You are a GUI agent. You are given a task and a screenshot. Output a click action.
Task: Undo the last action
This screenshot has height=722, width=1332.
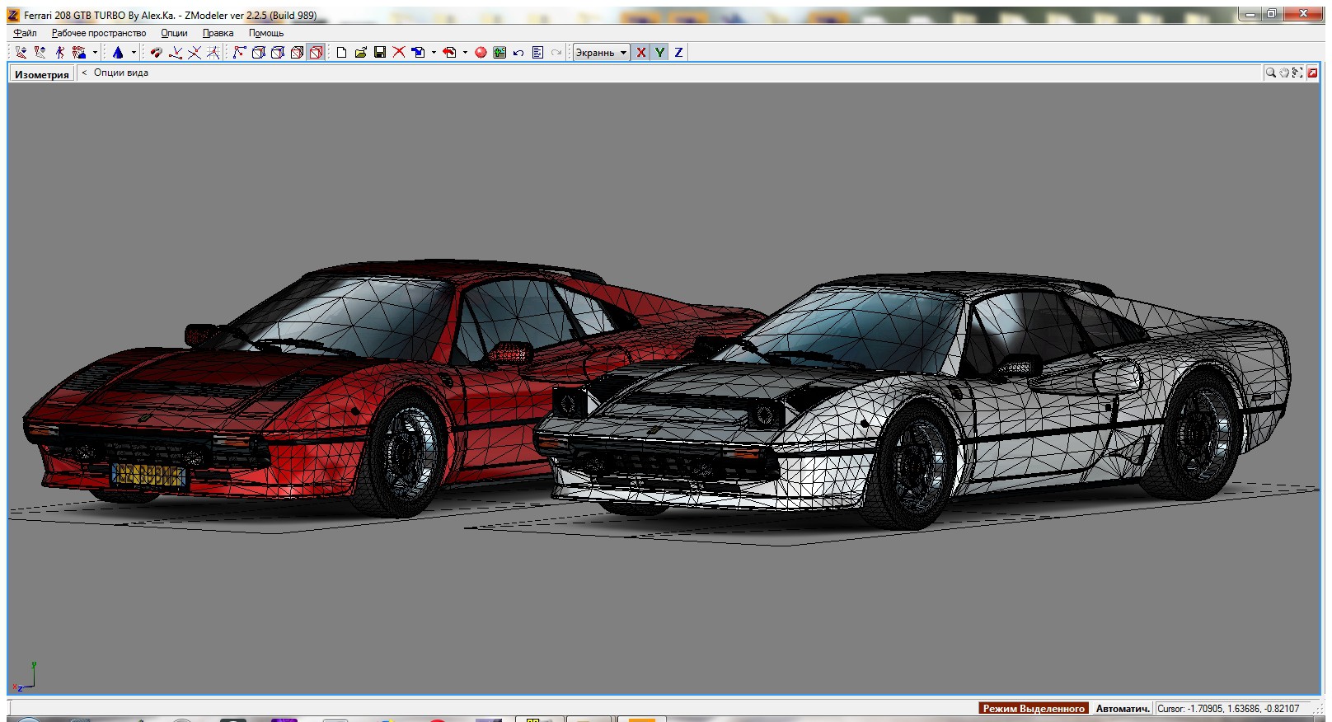pos(518,53)
